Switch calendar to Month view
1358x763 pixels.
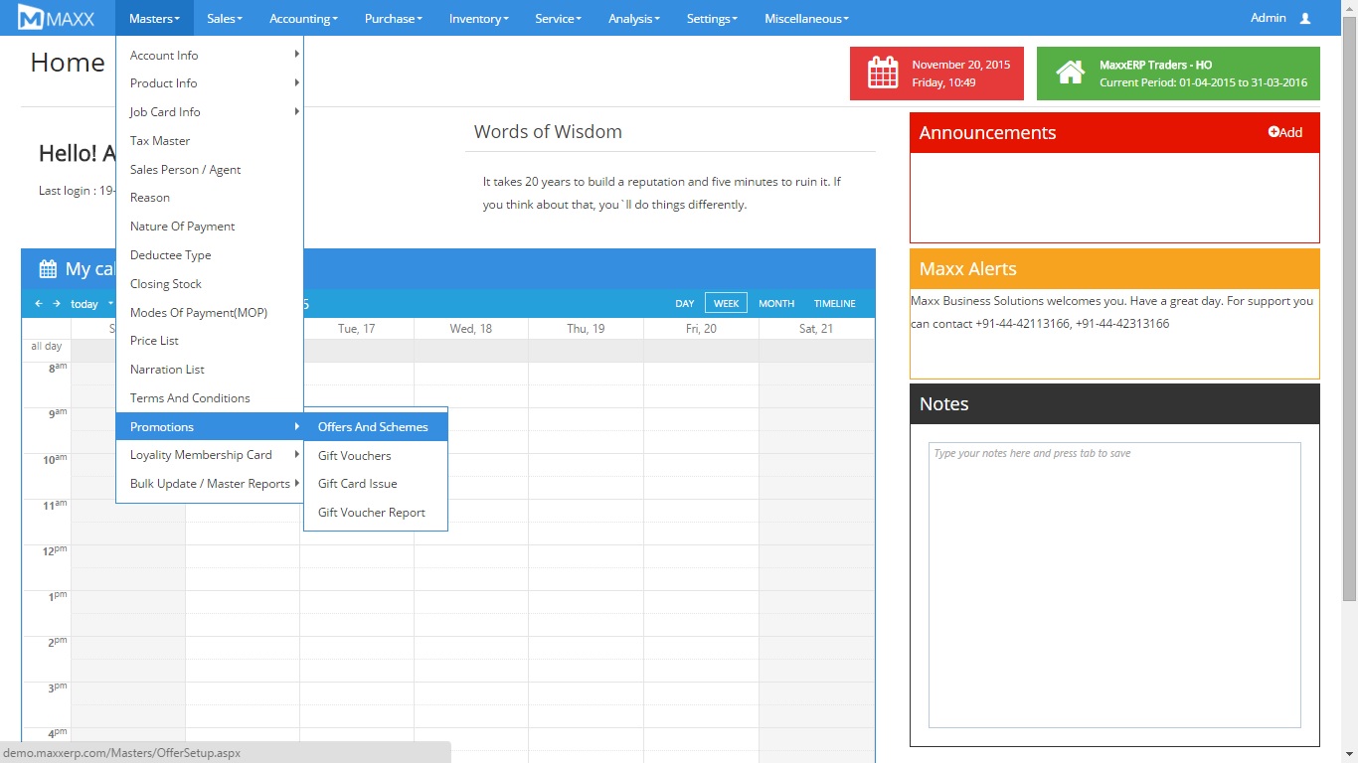[x=775, y=304]
